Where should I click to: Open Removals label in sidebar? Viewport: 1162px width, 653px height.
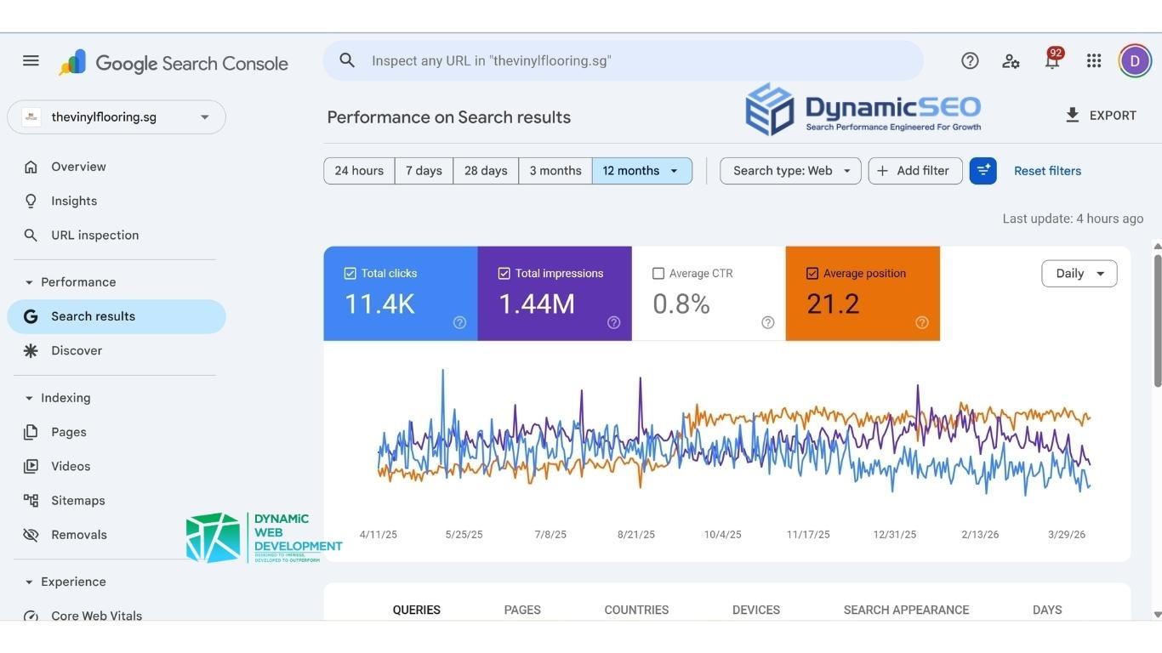click(79, 535)
